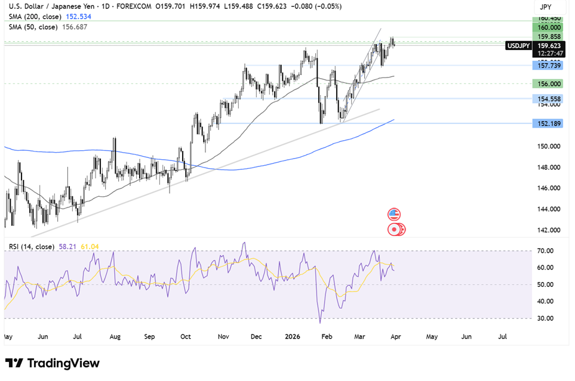Screen dimensions: 575x381
Task: Click the Apr label on time axis
Action: pyautogui.click(x=395, y=336)
